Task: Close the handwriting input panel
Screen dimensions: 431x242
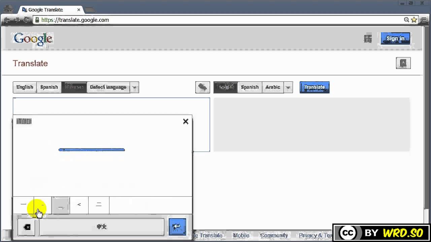Action: (x=186, y=121)
